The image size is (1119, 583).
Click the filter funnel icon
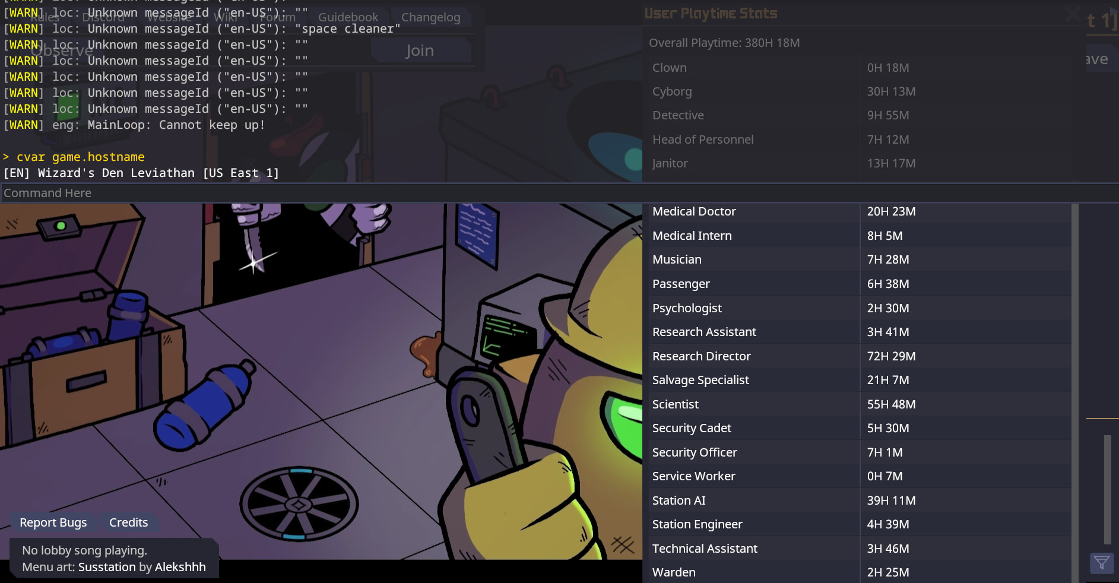1102,563
